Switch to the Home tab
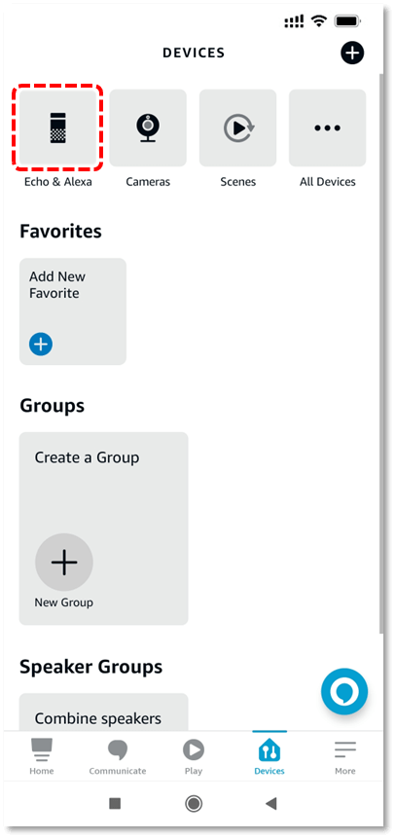This screenshot has width=396, height=839. [41, 756]
